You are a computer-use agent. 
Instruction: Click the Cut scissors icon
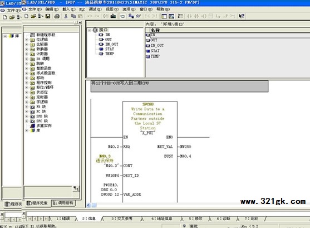pyautogui.click(x=66, y=16)
